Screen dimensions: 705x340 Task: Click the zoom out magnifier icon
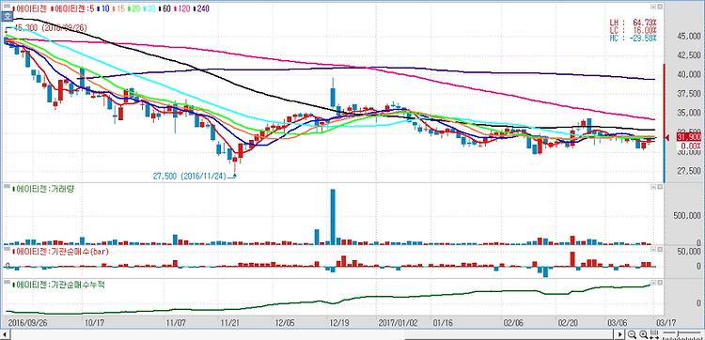[633, 334]
